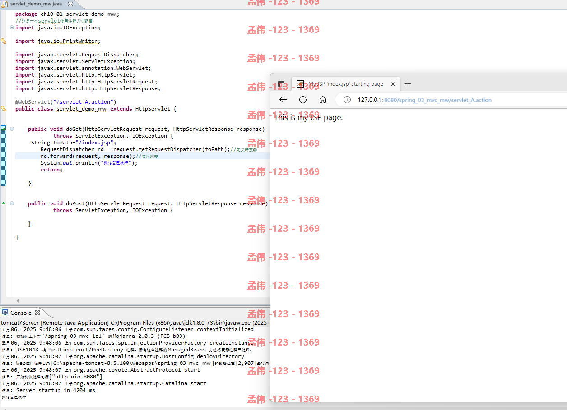Collapse the doPost method body
The width and height of the screenshot is (567, 410).
(x=12, y=203)
